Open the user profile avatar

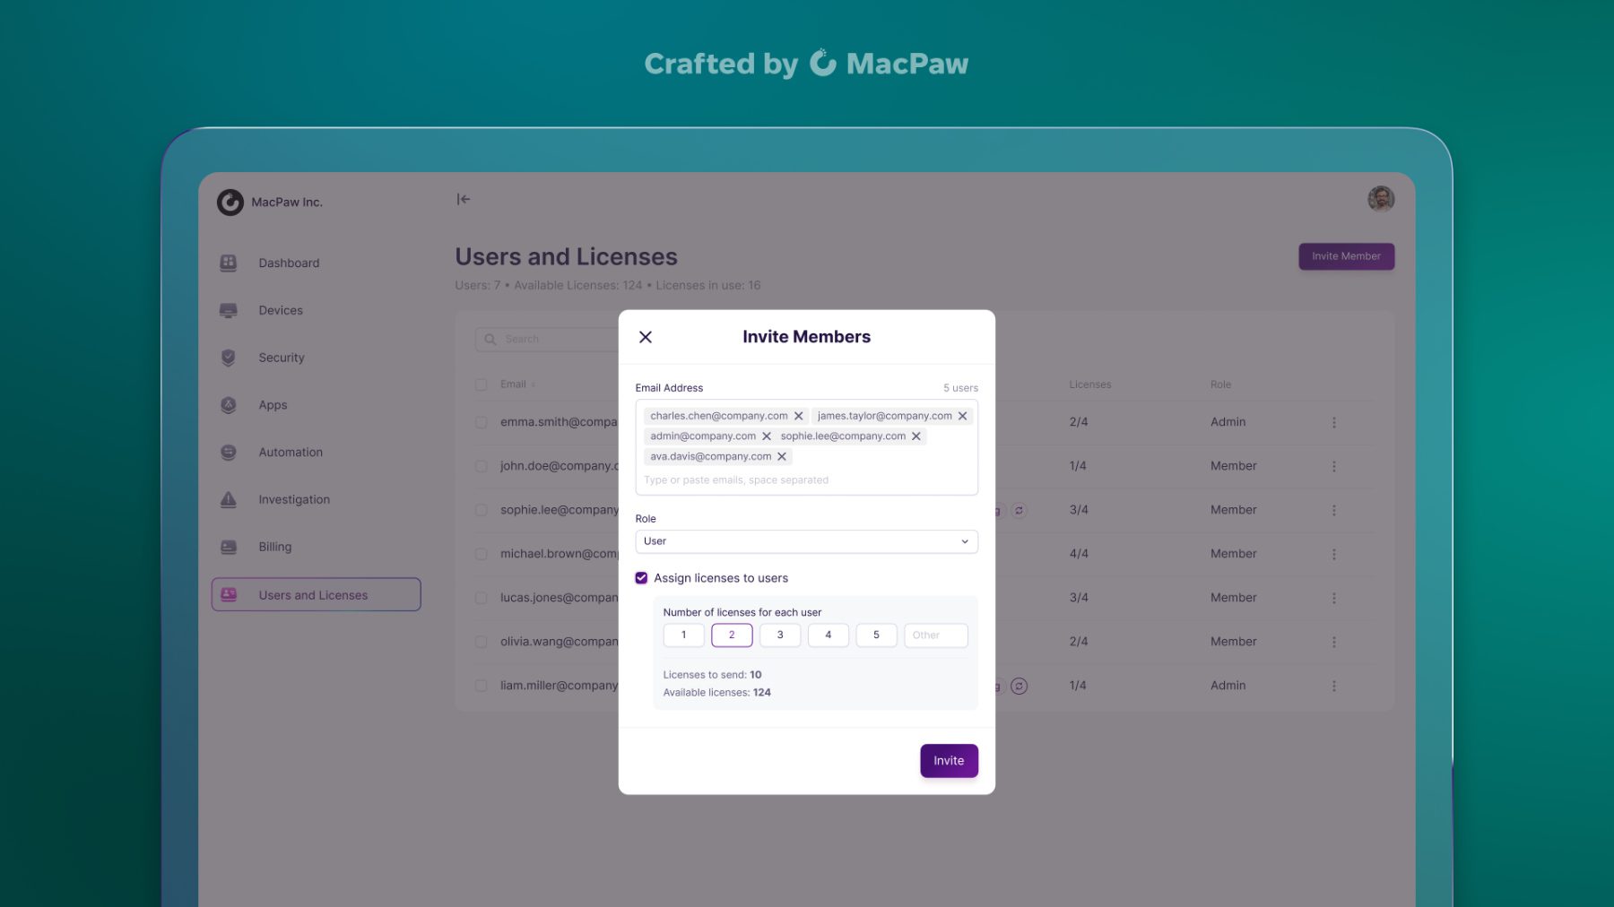pyautogui.click(x=1380, y=199)
